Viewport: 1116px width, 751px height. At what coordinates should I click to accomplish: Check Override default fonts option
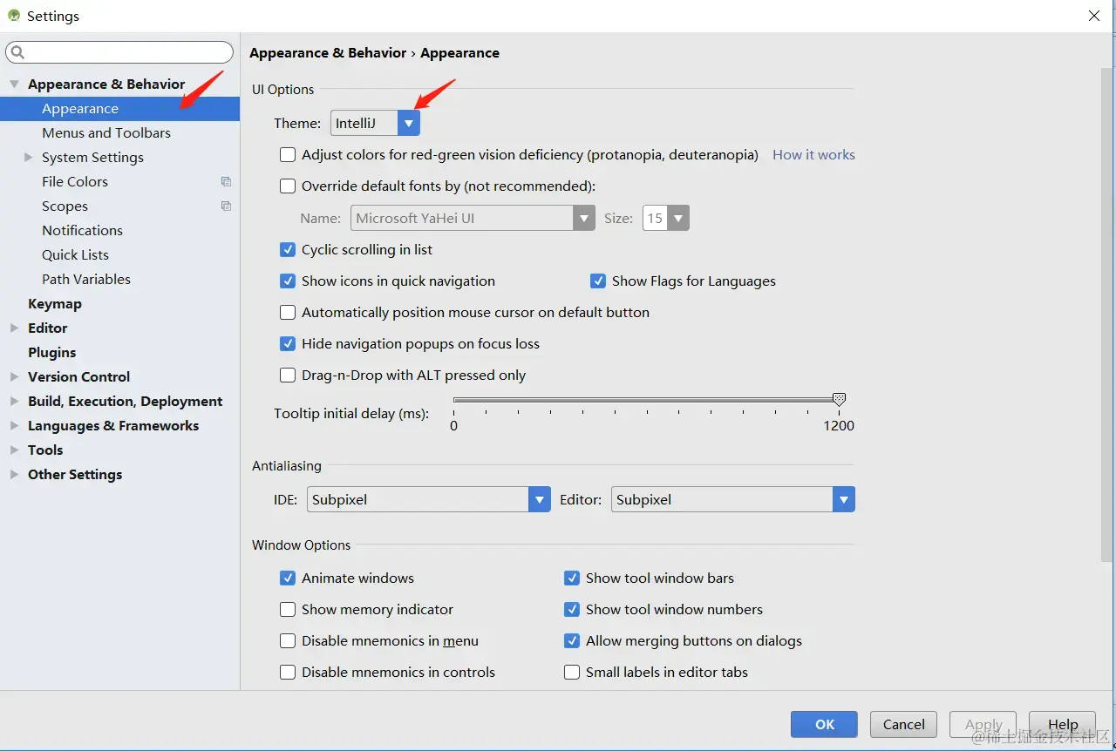[288, 186]
